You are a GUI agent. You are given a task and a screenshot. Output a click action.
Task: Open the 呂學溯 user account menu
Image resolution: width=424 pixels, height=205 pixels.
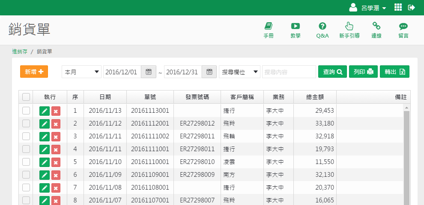368,8
